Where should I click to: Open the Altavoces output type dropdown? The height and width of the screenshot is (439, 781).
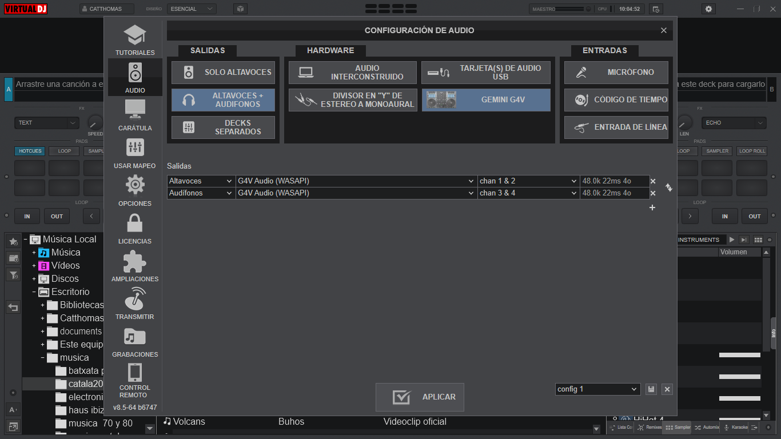[x=201, y=181]
